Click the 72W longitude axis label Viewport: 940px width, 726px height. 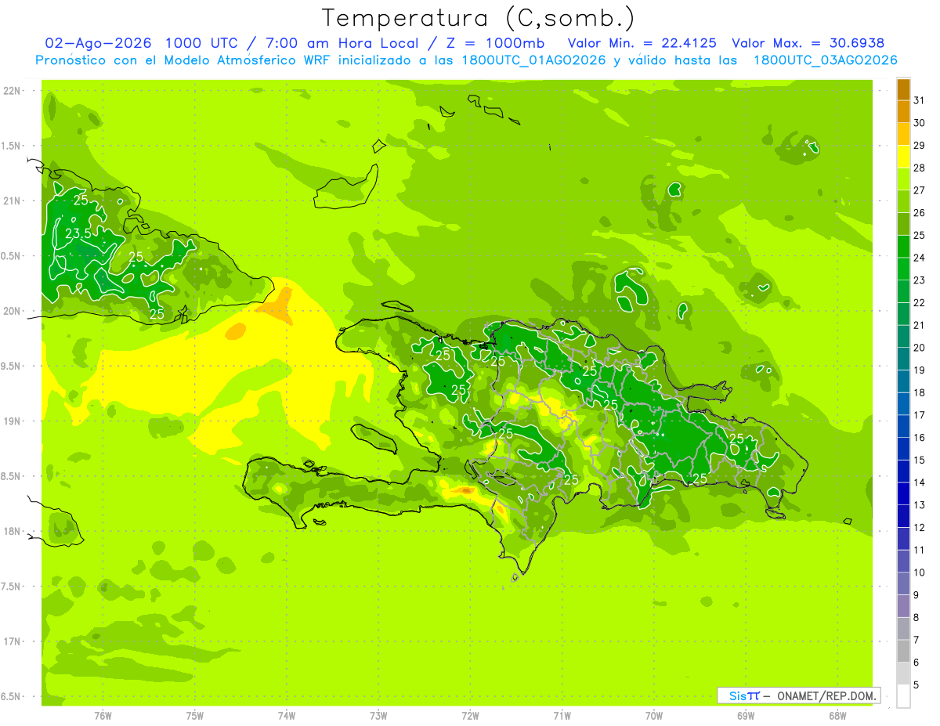(470, 715)
